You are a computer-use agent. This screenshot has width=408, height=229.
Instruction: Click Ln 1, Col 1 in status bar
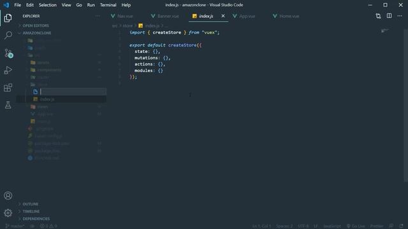click(261, 226)
